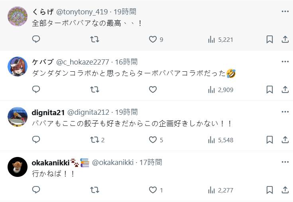
Task: Retweet くらげ's post
Action: 94,39
